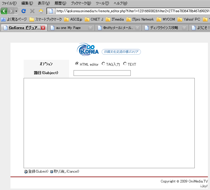Click the reload page icon

(x=24, y=11)
